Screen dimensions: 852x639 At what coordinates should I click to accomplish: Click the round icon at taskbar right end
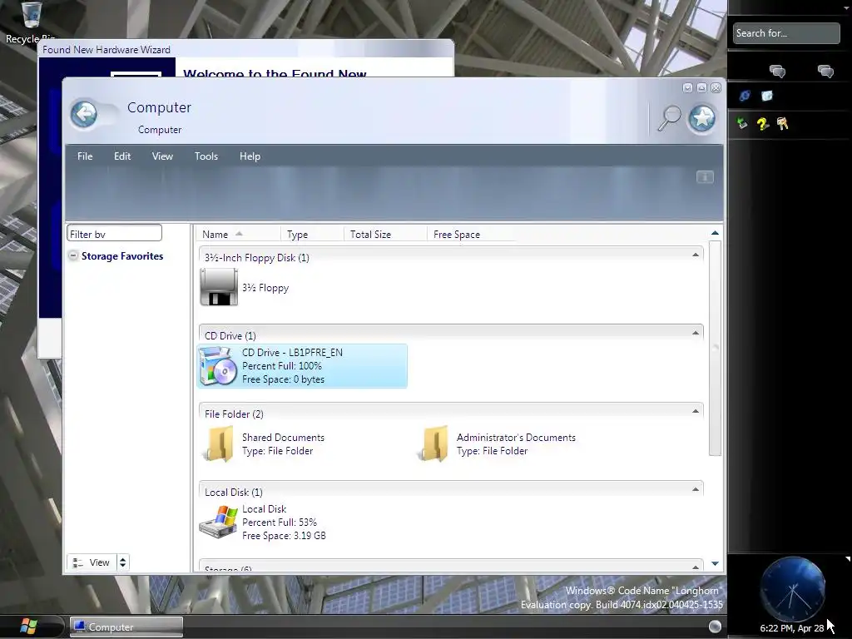pos(715,627)
